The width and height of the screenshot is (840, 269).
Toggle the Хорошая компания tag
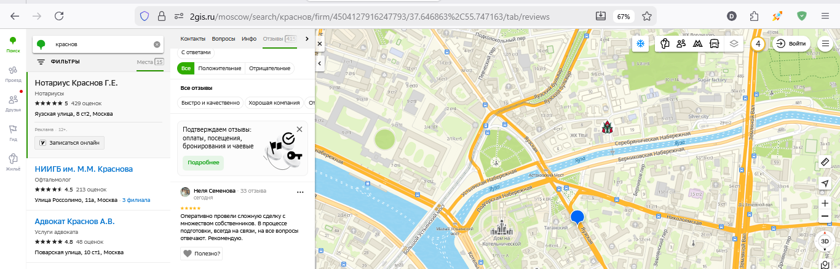[x=273, y=103]
